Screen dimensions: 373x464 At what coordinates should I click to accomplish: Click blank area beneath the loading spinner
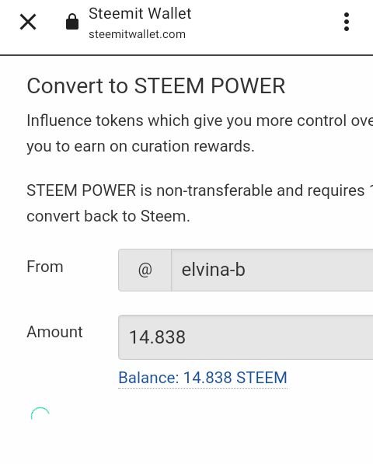pyautogui.click(x=186, y=444)
